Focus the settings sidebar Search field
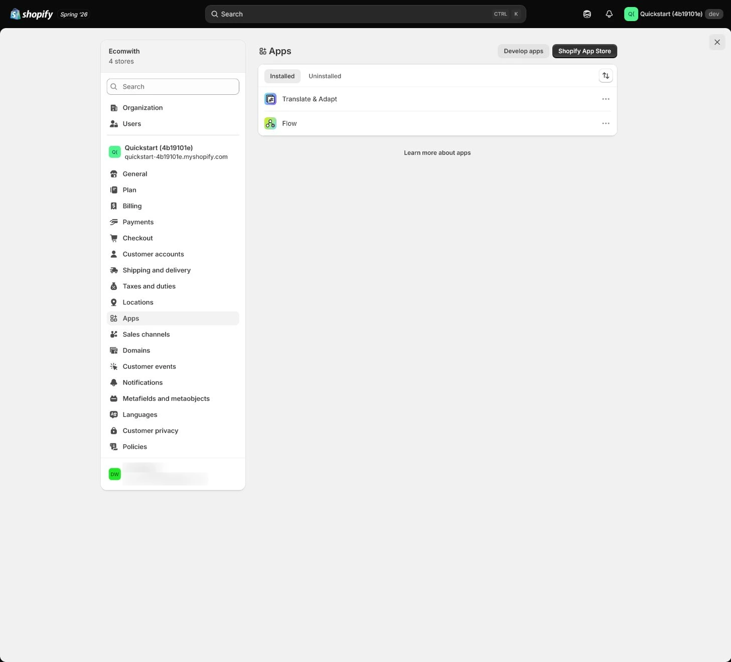The height and width of the screenshot is (662, 731). (173, 87)
